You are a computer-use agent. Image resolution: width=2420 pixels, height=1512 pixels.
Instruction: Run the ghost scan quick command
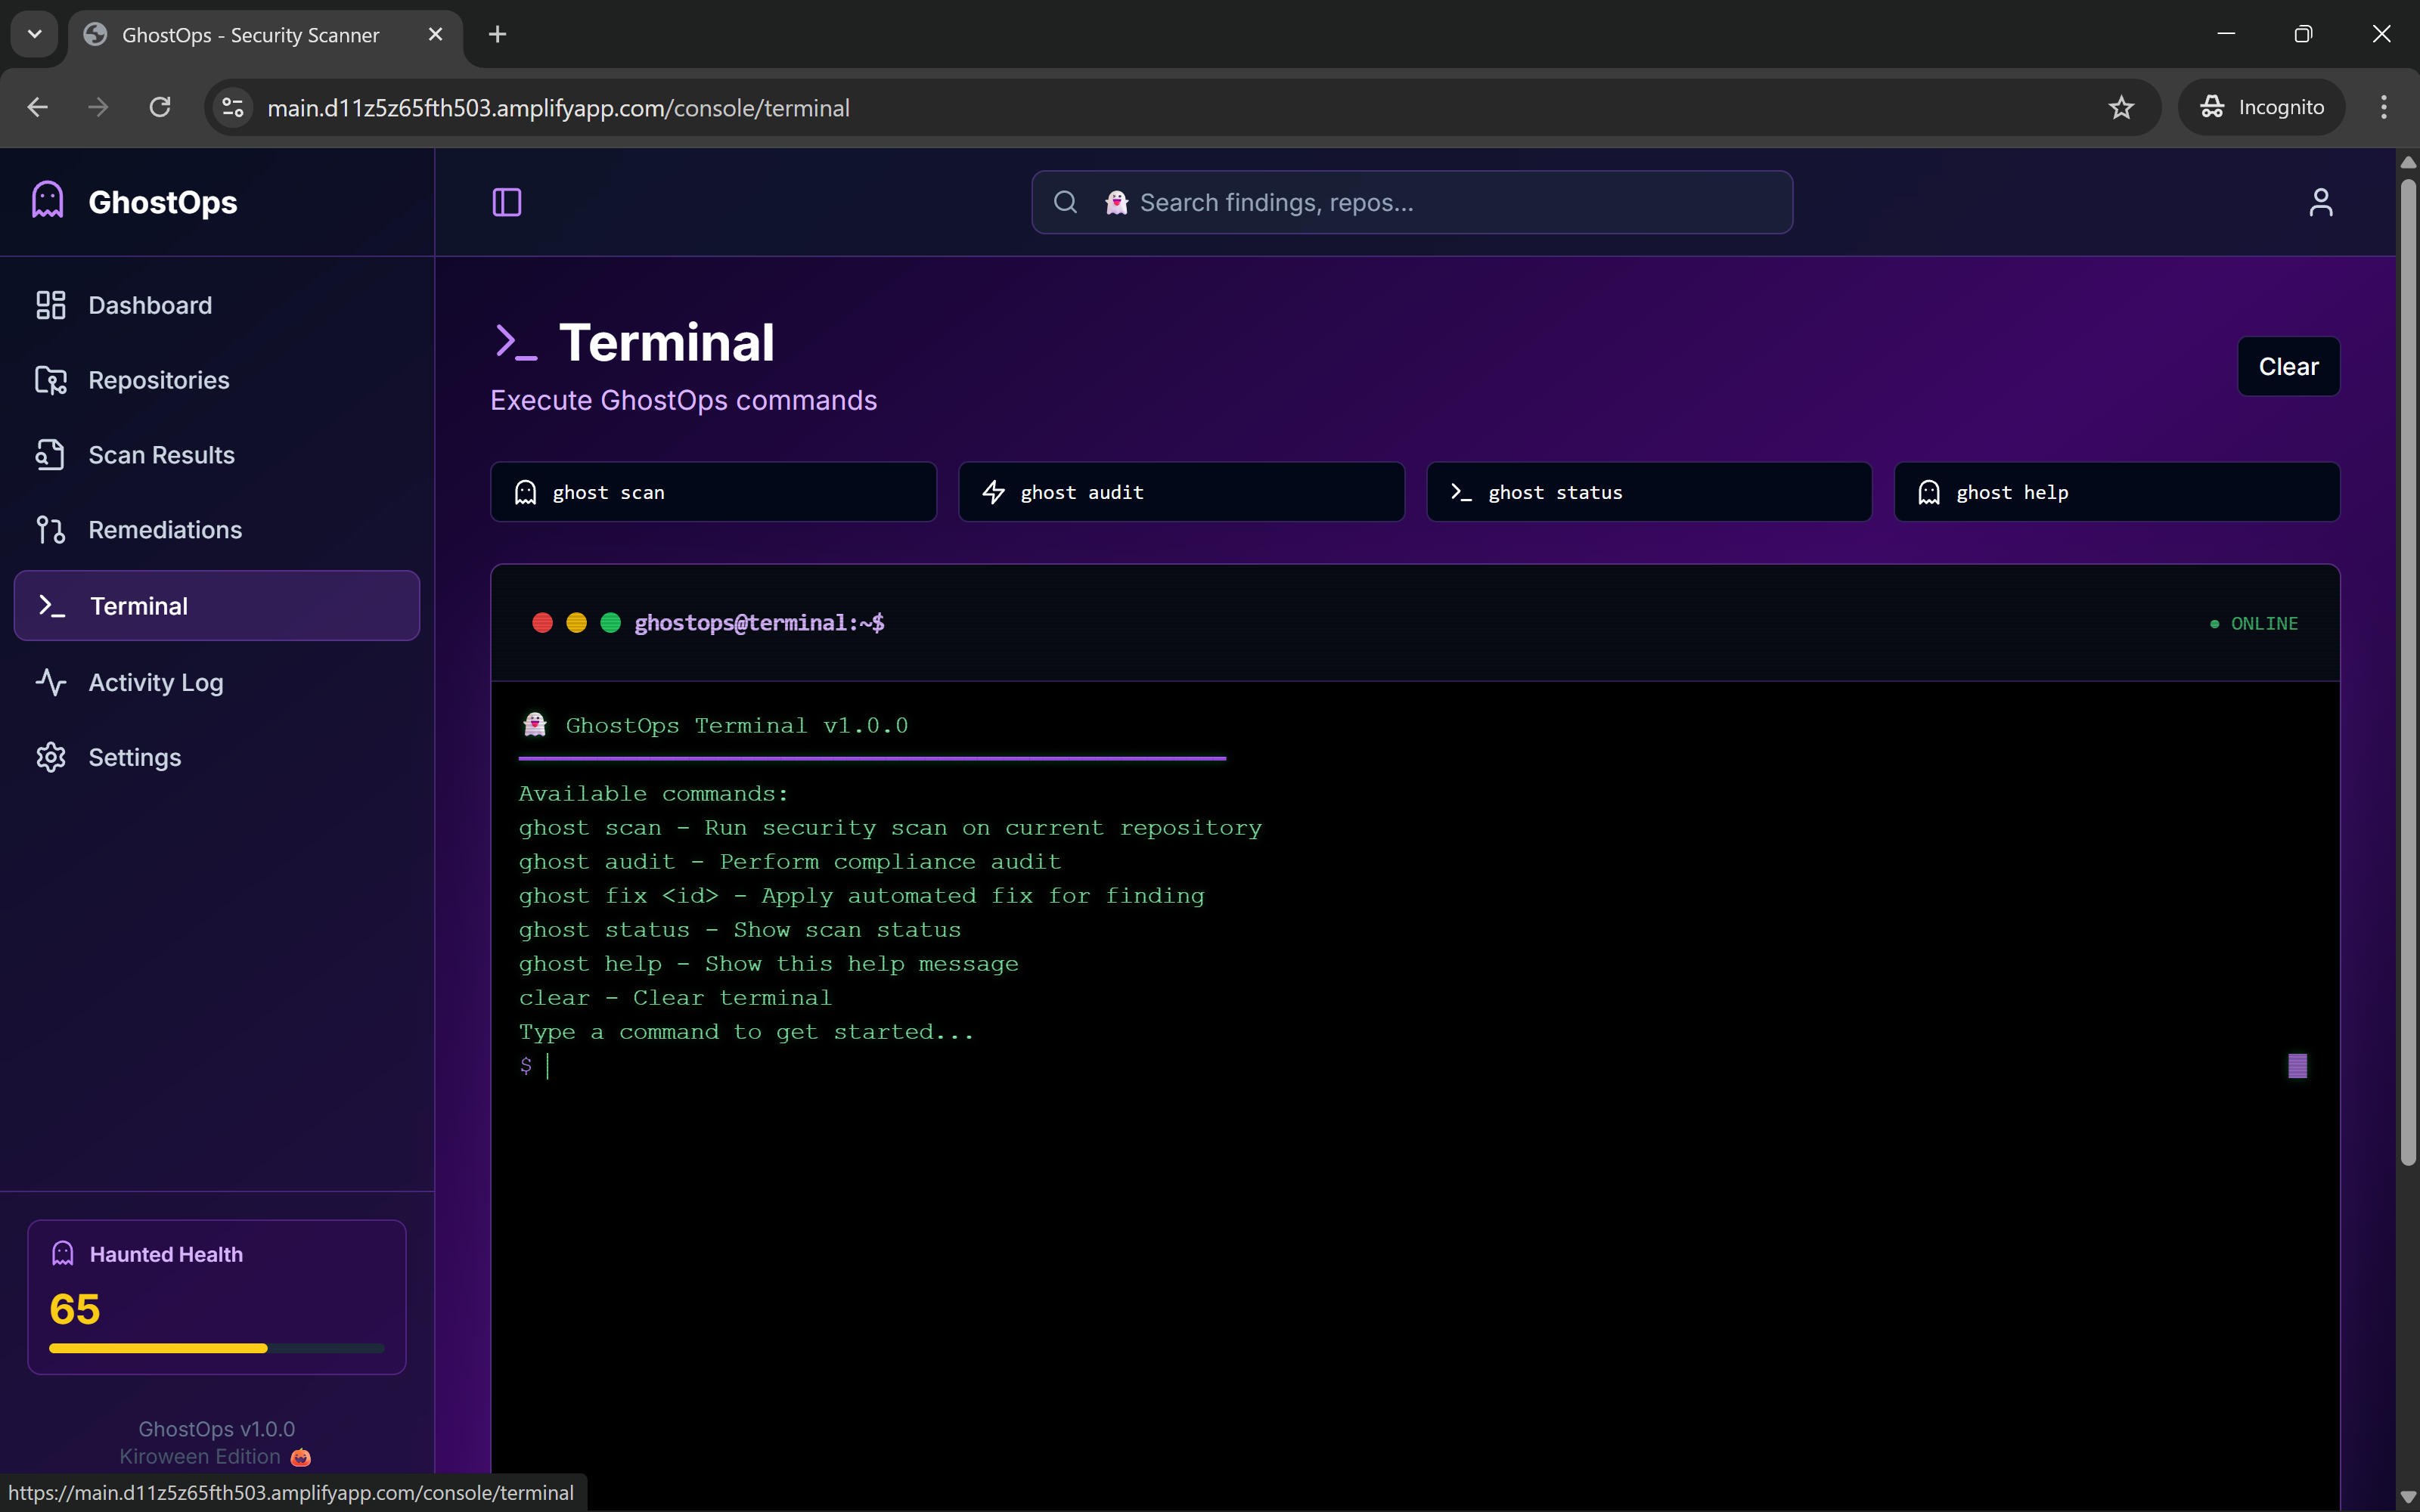(x=713, y=492)
